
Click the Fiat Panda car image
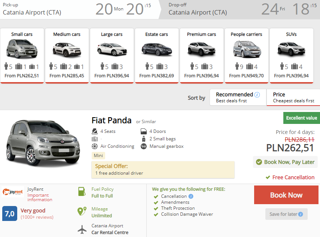pyautogui.click(x=43, y=144)
